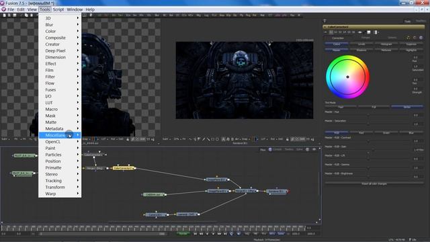
Task: Toggle the APrx auto proxy button
Action: 272,234
